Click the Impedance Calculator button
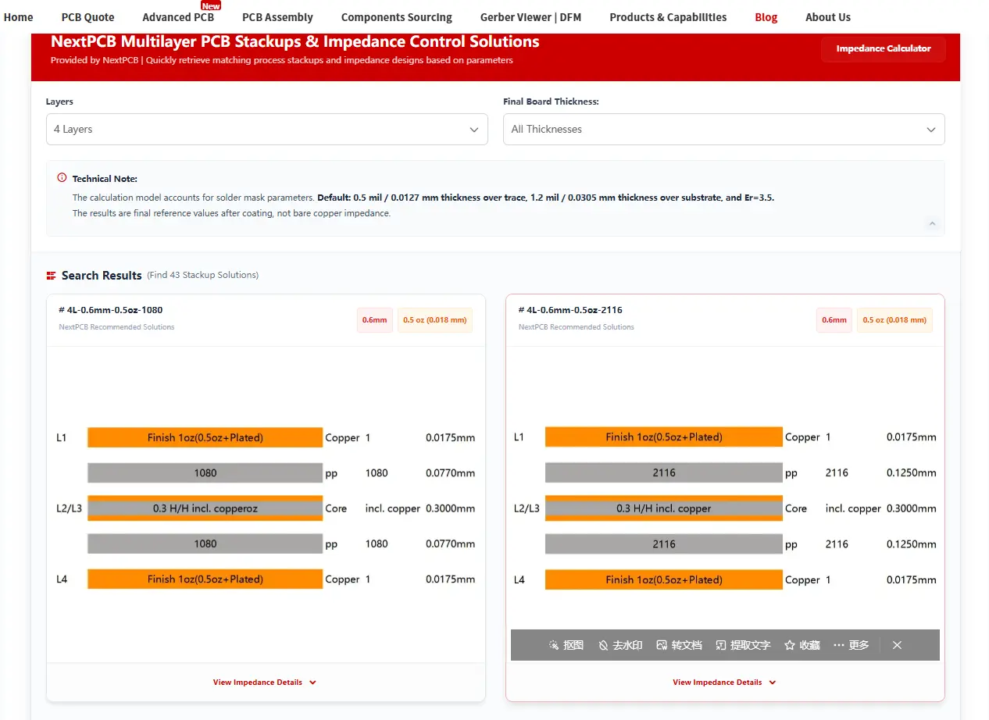 point(883,48)
